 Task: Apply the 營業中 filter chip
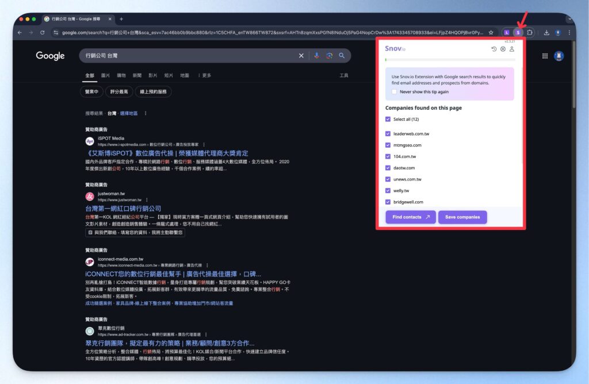click(91, 91)
